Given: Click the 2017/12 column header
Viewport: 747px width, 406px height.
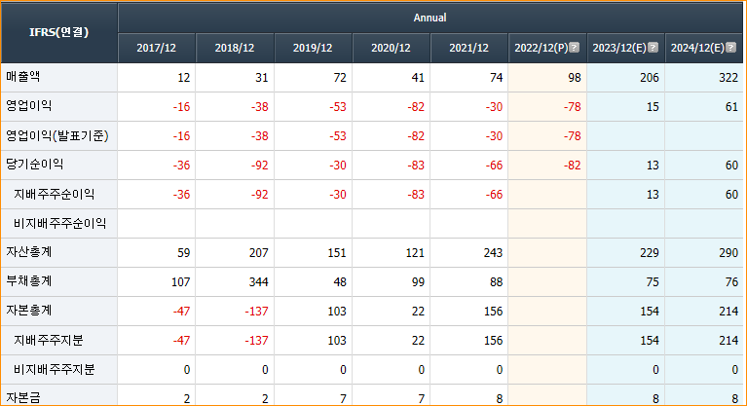Looking at the screenshot, I should click(x=156, y=48).
